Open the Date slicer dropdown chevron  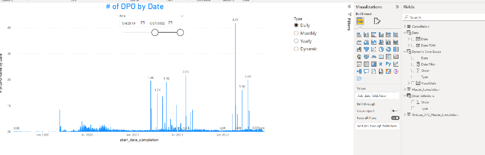pos(182,16)
